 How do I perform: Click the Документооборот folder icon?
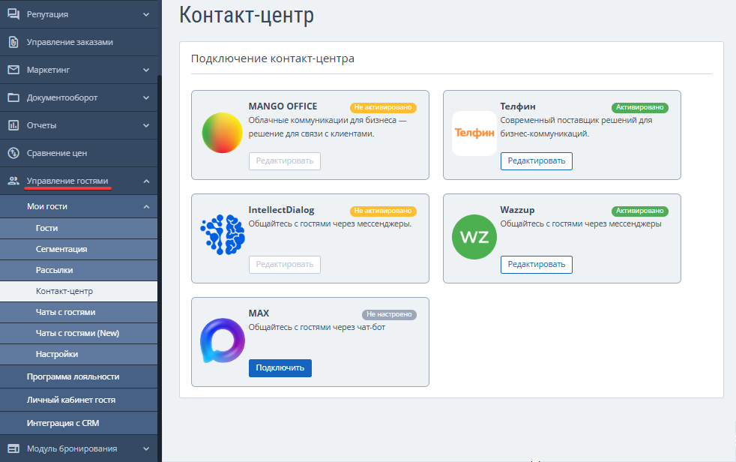(13, 97)
